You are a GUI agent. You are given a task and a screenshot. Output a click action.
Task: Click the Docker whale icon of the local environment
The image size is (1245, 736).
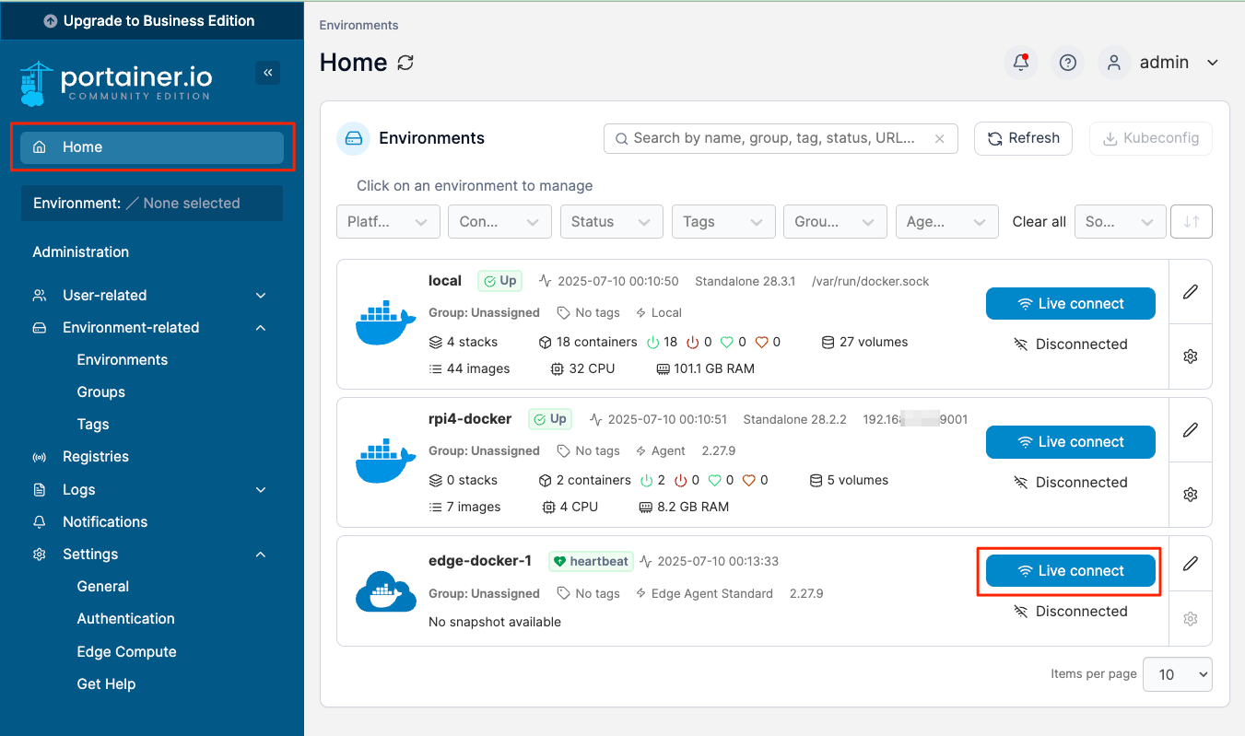click(x=386, y=322)
